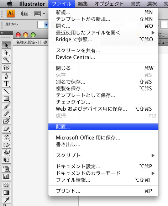Choose ドキュメント設定...
The height and width of the screenshot is (206, 168).
(103, 167)
